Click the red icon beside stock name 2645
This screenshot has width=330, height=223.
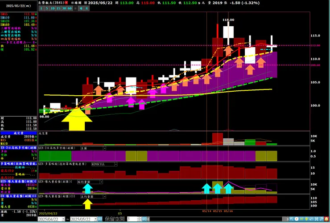(66, 3)
